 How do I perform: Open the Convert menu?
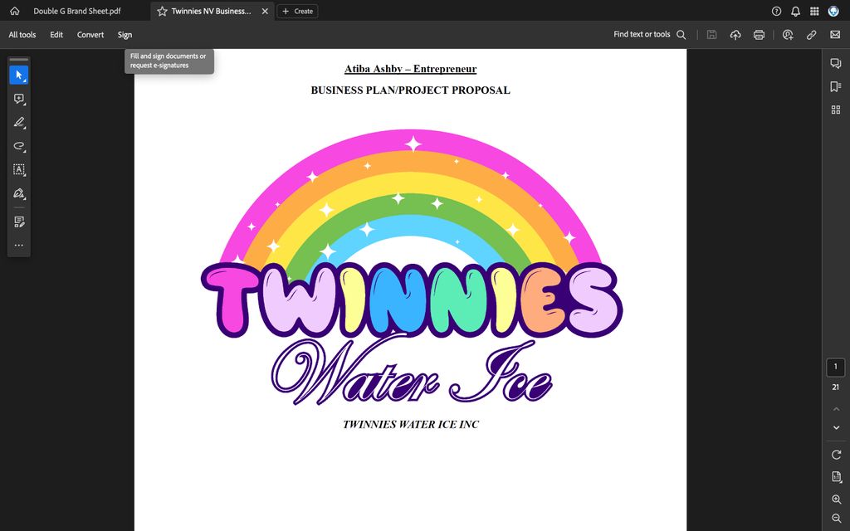90,35
